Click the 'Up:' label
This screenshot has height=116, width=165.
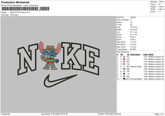[x=118, y=32]
